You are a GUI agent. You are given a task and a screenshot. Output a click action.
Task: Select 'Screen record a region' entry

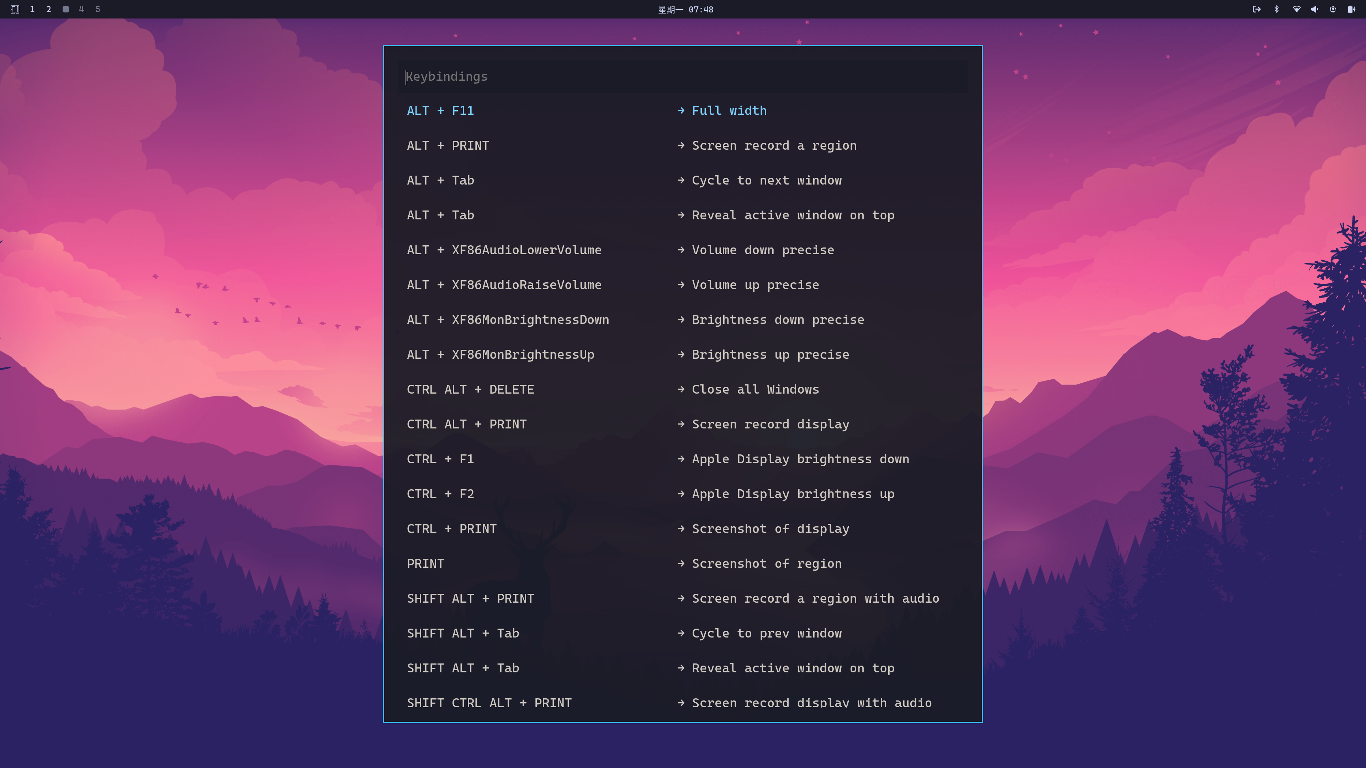coord(683,146)
